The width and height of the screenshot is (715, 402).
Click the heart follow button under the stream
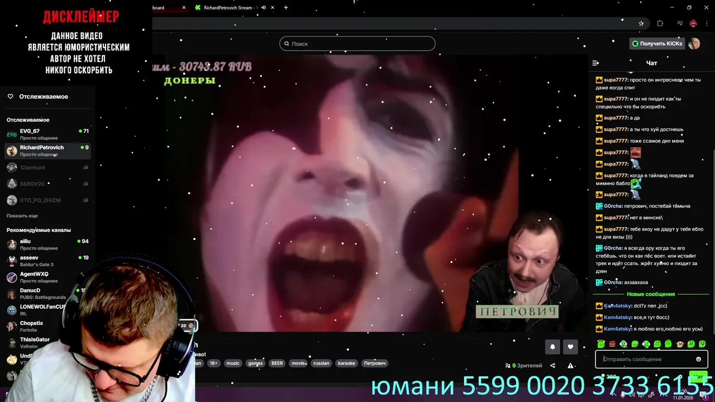tap(570, 347)
